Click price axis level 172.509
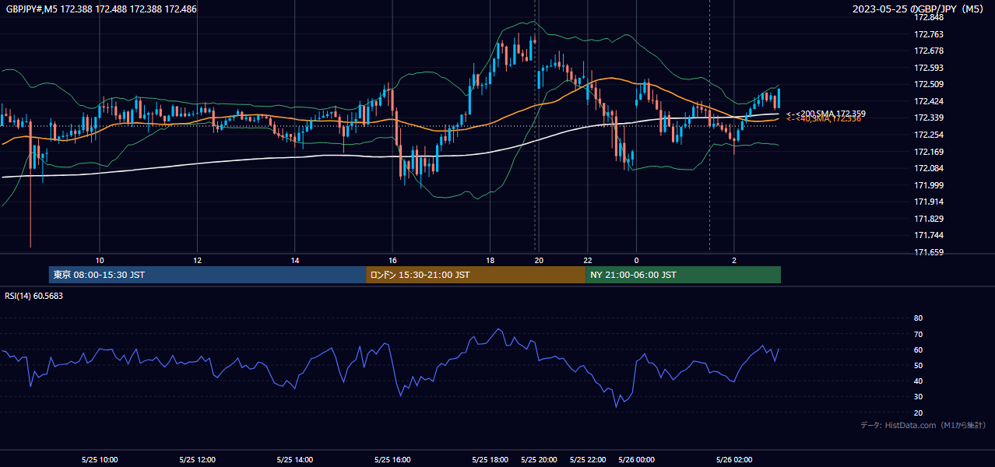 [928, 84]
